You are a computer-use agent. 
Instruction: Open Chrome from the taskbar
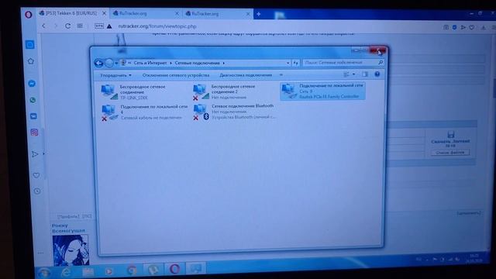coord(132,270)
